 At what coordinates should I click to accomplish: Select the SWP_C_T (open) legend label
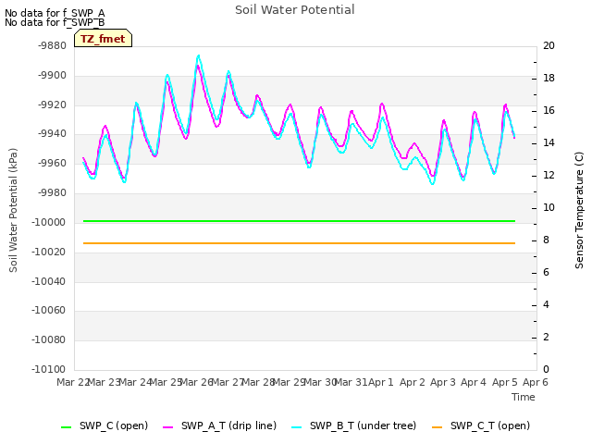[490, 425]
